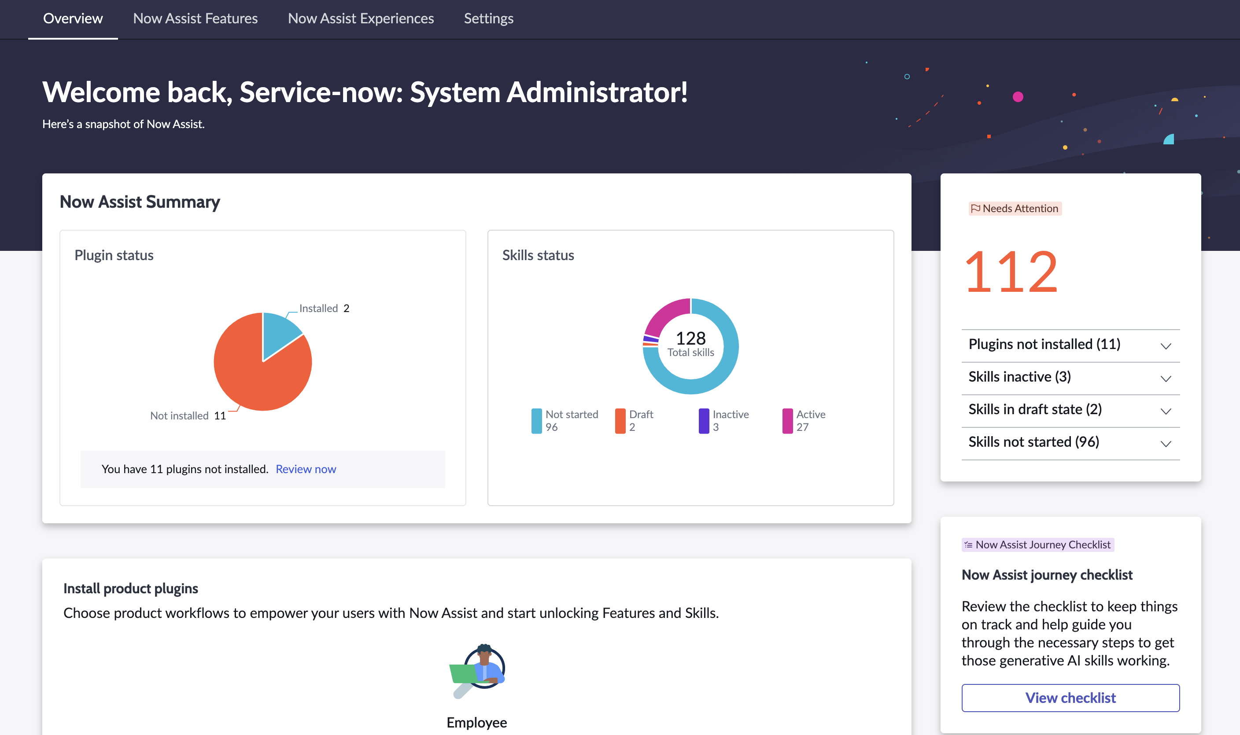Click the Not installed 11 pie label
Viewport: 1240px width, 735px height.
188,415
